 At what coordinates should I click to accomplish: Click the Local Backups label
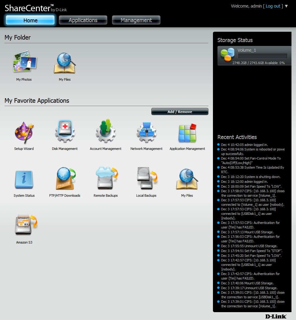[x=146, y=196]
